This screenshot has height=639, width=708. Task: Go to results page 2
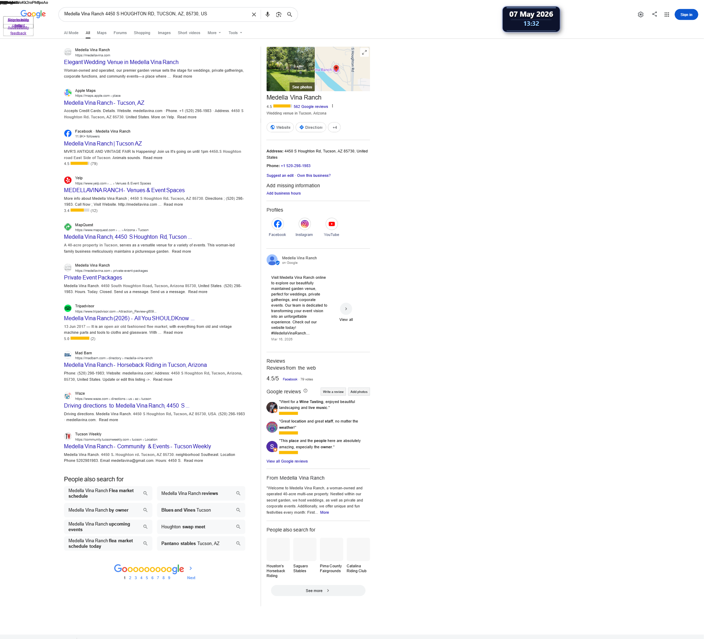point(130,578)
